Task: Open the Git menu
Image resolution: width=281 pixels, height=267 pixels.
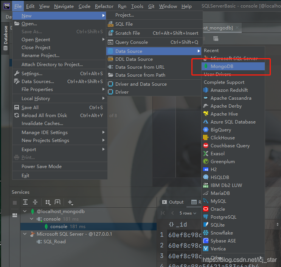Action: (151, 6)
